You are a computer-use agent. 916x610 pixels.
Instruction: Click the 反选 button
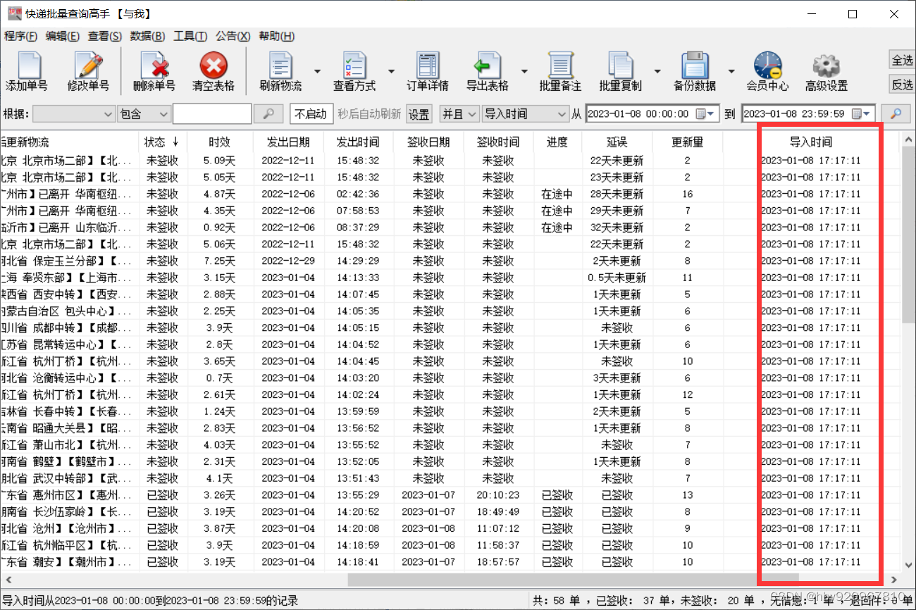[902, 85]
